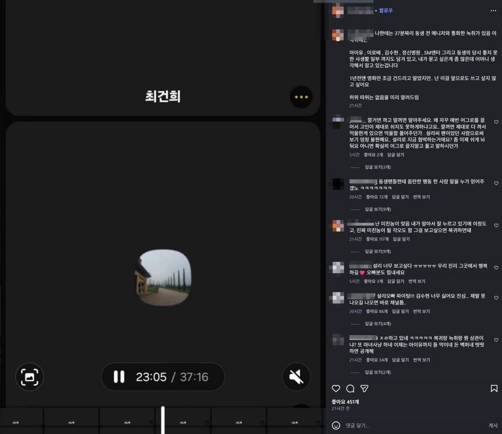Click 번역 보기 on the 좋아요 34개 row
The image size is (502, 434).
421,360
